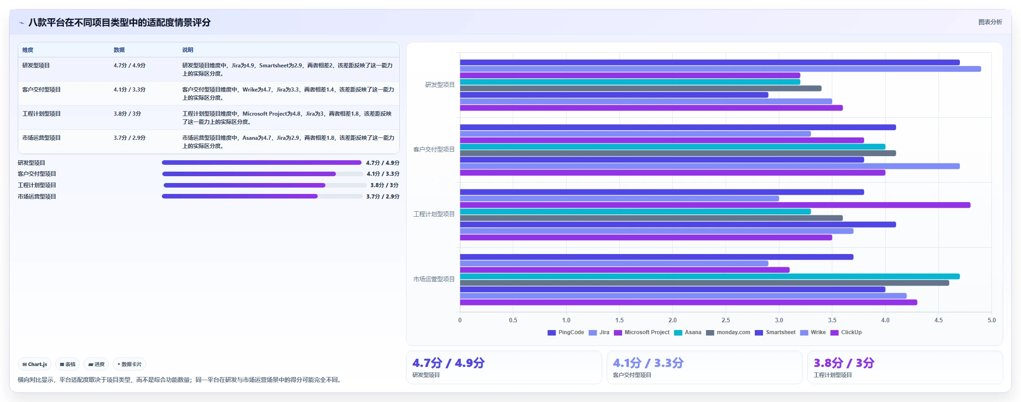Click the 数据卡片 tag
The image size is (1021, 402).
click(129, 364)
